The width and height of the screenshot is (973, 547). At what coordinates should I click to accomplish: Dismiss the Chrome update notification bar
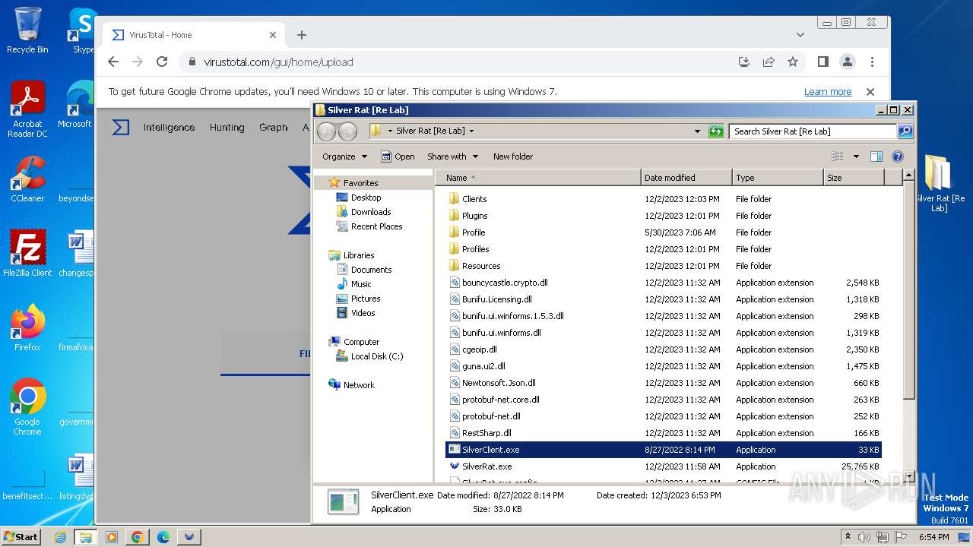pos(870,92)
